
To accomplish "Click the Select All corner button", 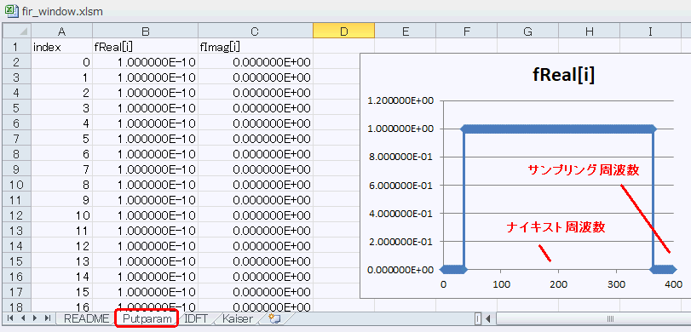I will [x=16, y=31].
